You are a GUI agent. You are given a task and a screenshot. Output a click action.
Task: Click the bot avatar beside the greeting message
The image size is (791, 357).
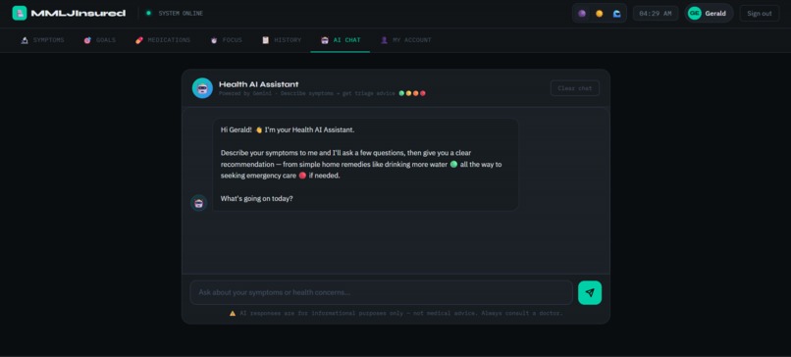[199, 203]
